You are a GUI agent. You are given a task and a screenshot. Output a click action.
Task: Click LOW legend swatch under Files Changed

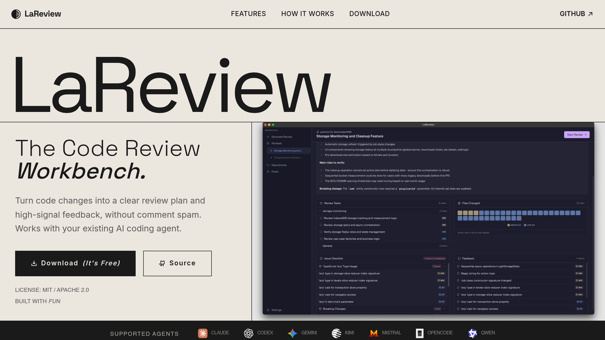[x=525, y=225]
